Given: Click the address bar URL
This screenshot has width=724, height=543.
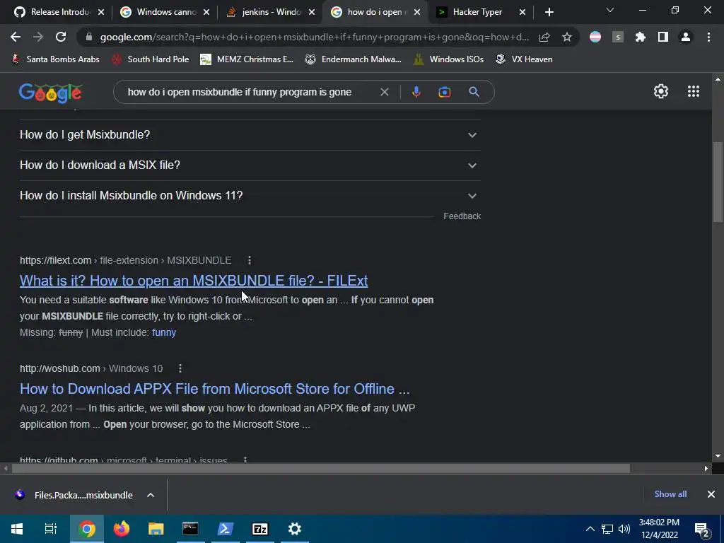Looking at the screenshot, I should (314, 37).
